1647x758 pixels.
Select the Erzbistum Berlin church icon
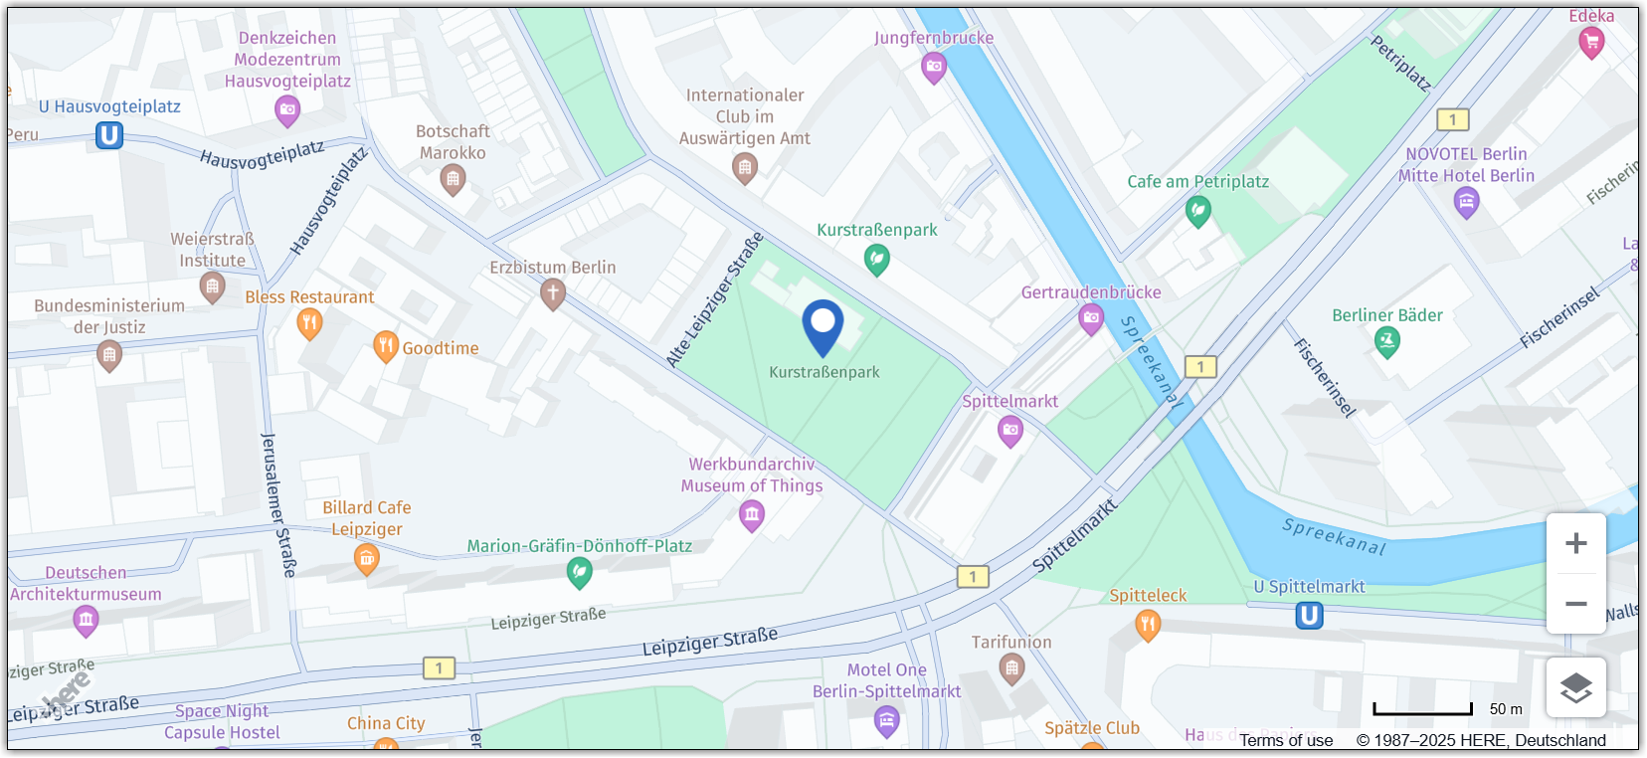[553, 293]
